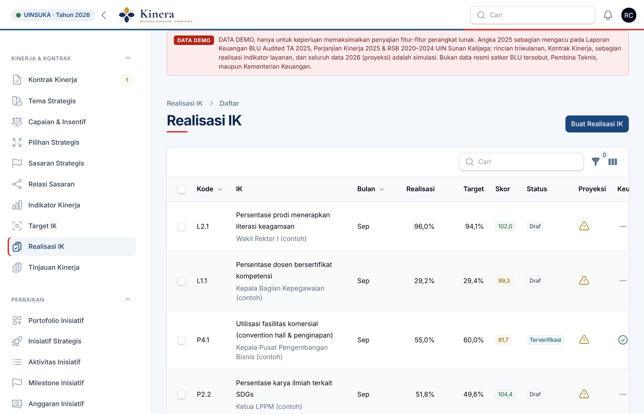Viewport: 644px width, 414px height.
Task: Click Proyeksi column header
Action: click(592, 189)
